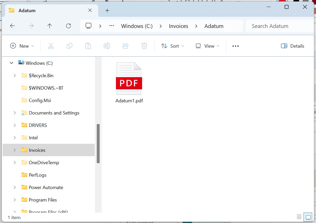Screen dimensions: 316x223
Task: Click the Rename icon
Action: click(107, 46)
